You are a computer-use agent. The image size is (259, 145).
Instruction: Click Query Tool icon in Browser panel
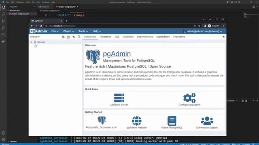click(x=63, y=37)
